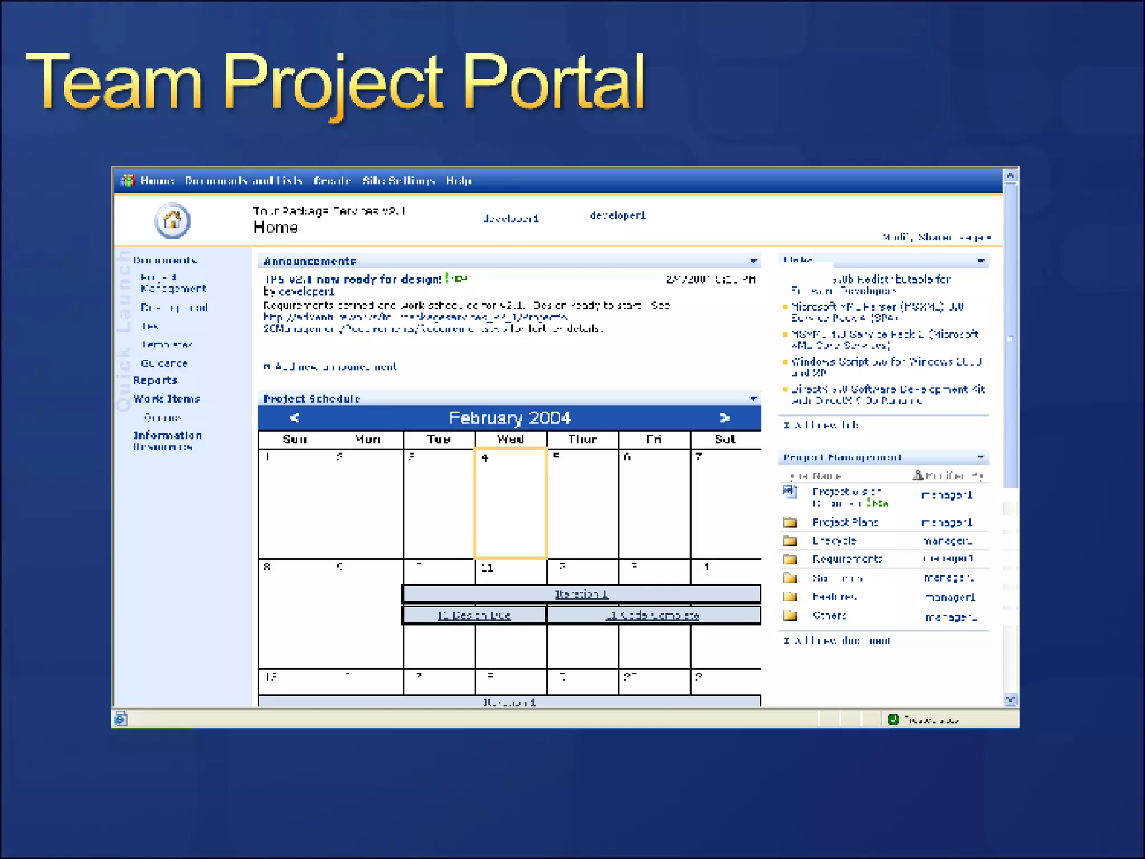Go to next month in calendar
The width and height of the screenshot is (1145, 859).
click(725, 418)
